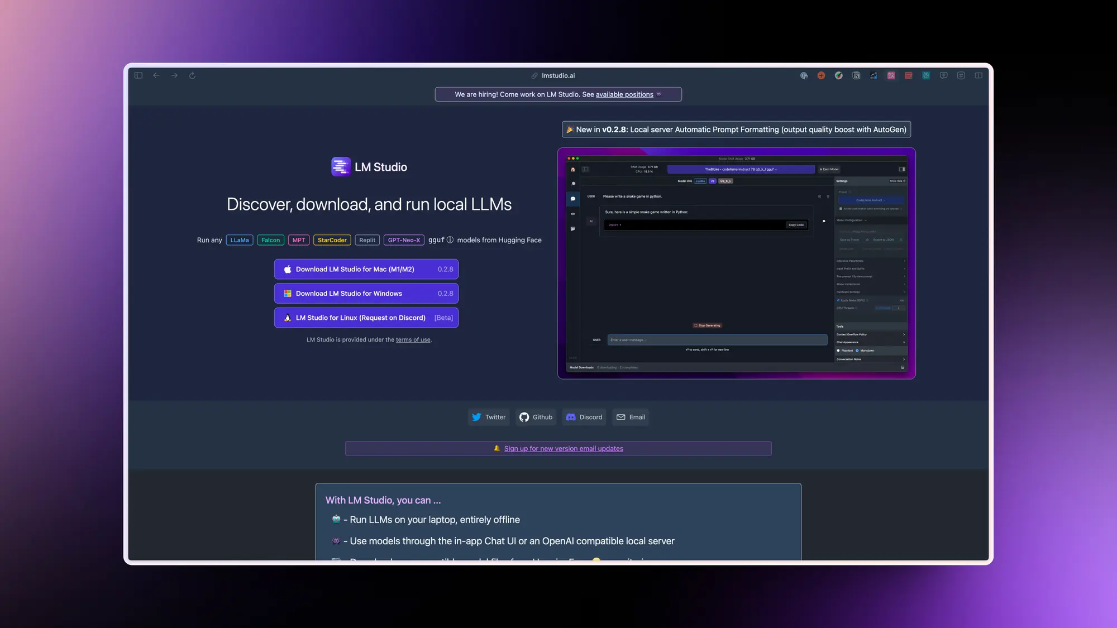
Task: Open the red notes extension icon
Action: [909, 75]
